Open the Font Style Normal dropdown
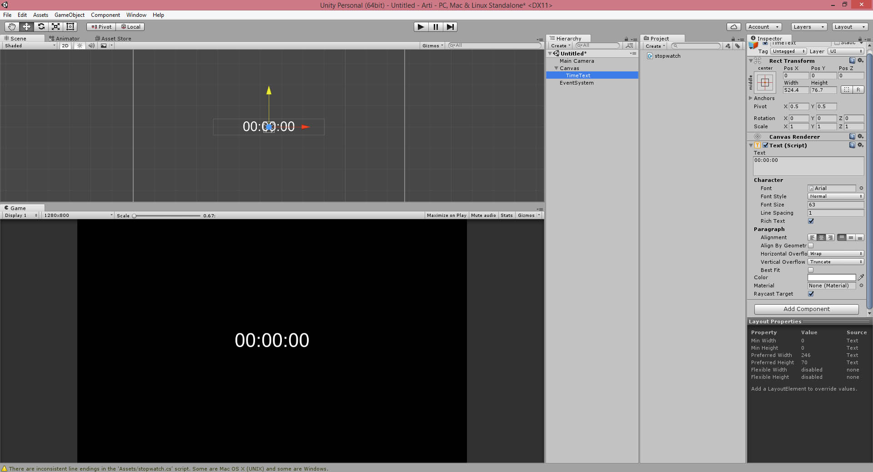873x472 pixels. point(836,196)
